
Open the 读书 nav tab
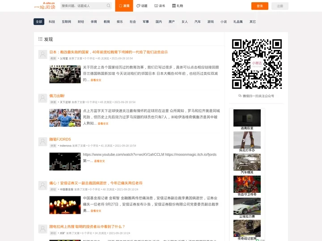(160, 6)
